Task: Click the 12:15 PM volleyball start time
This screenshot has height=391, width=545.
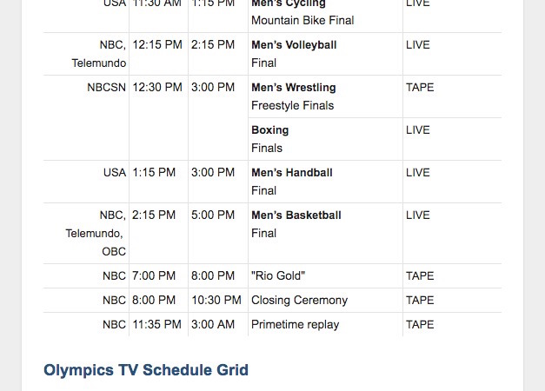Action: [157, 45]
